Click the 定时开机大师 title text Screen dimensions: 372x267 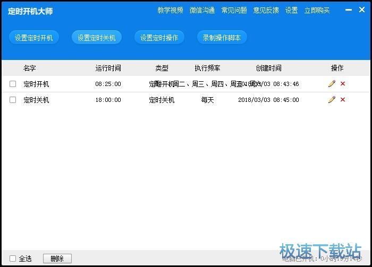click(x=30, y=11)
